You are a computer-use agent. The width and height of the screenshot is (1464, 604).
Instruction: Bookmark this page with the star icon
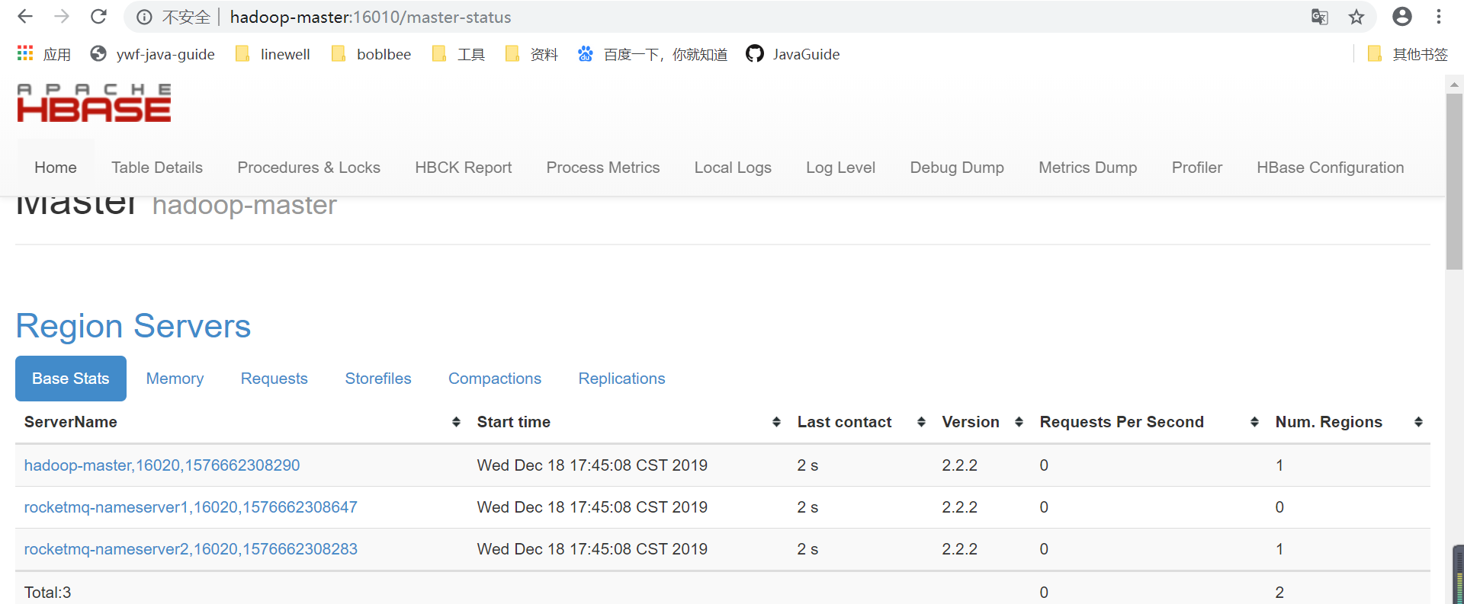1356,17
